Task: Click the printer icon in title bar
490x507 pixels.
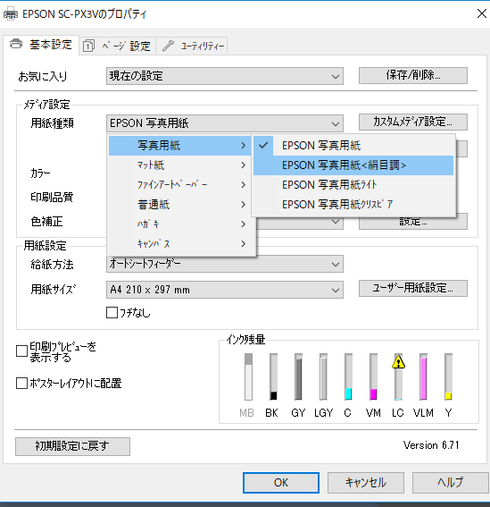Action: (x=11, y=14)
